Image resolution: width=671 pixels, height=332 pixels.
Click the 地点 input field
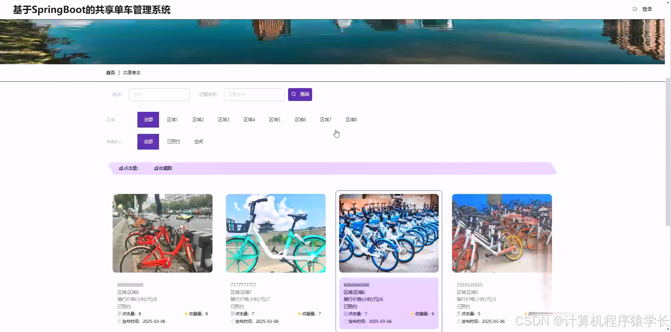(159, 94)
